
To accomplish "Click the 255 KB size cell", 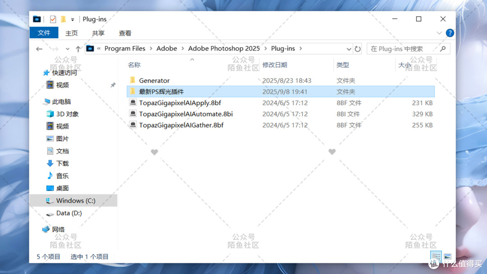I will pyautogui.click(x=422, y=125).
